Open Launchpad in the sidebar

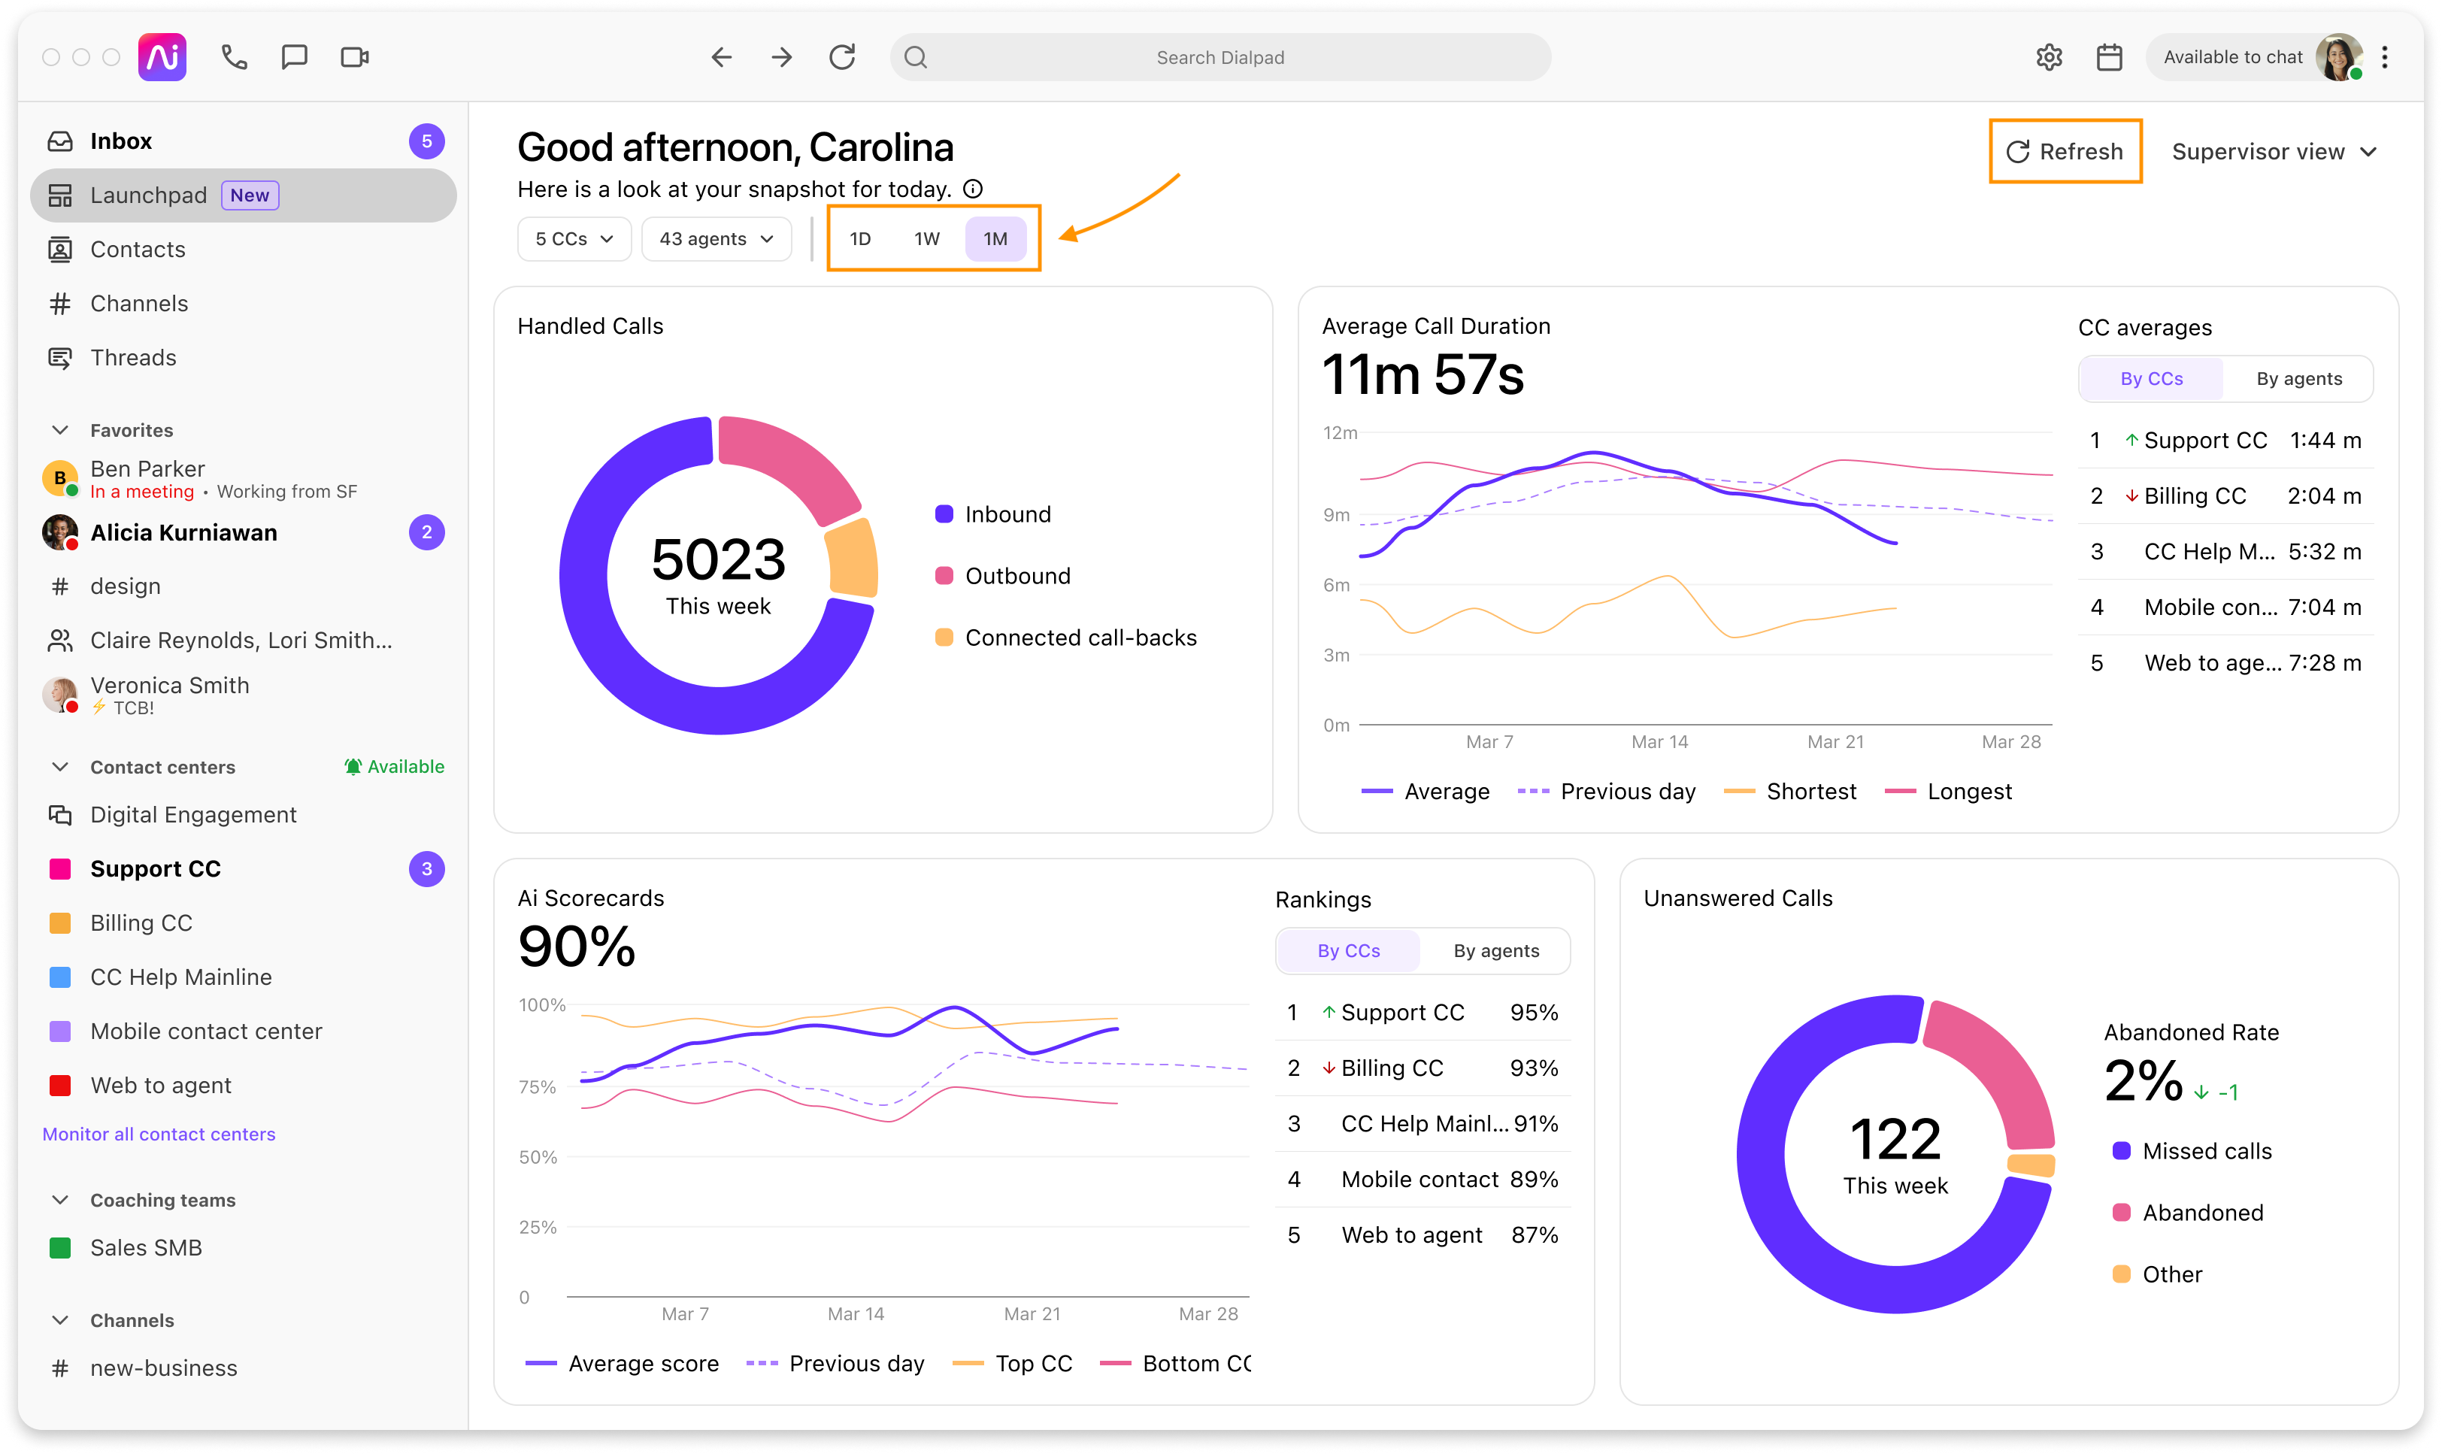[x=243, y=195]
